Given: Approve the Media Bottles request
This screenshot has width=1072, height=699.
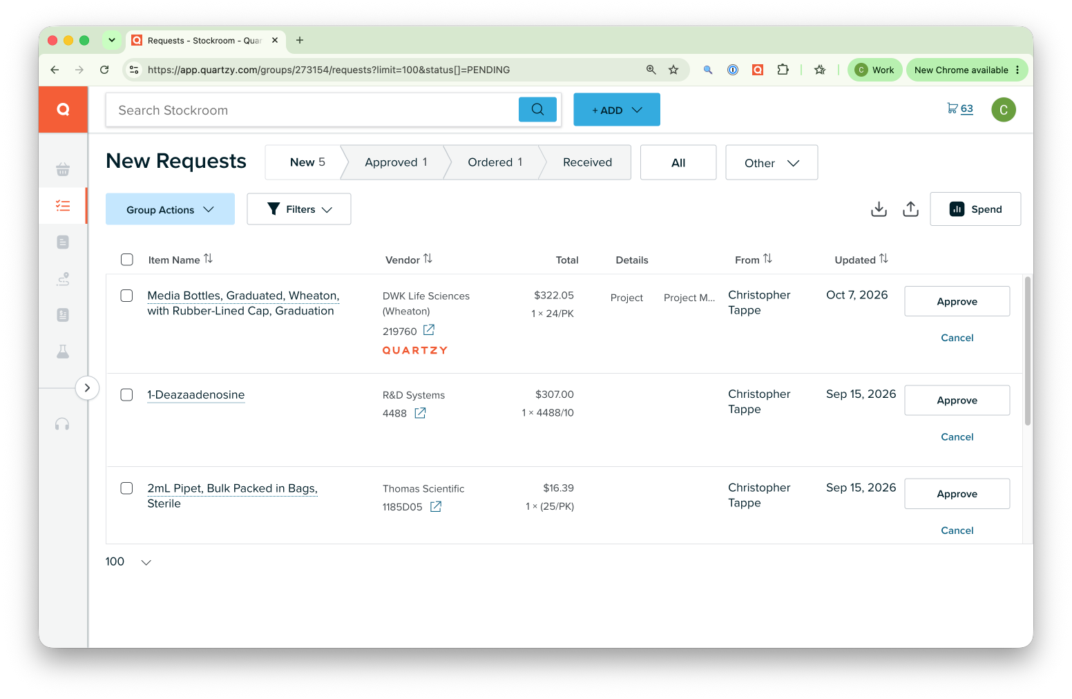Looking at the screenshot, I should click(x=957, y=301).
